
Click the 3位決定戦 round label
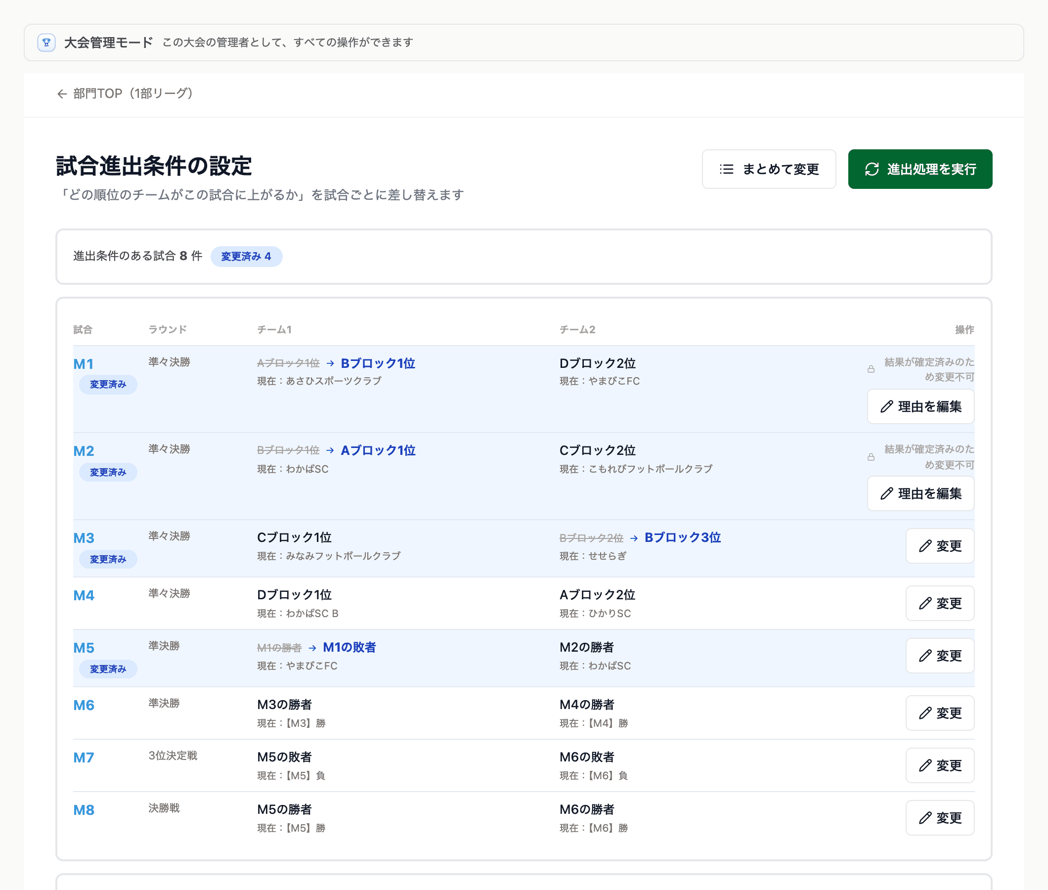coord(173,756)
